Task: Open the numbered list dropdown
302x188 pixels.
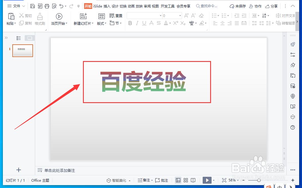Action: (x=228, y=16)
